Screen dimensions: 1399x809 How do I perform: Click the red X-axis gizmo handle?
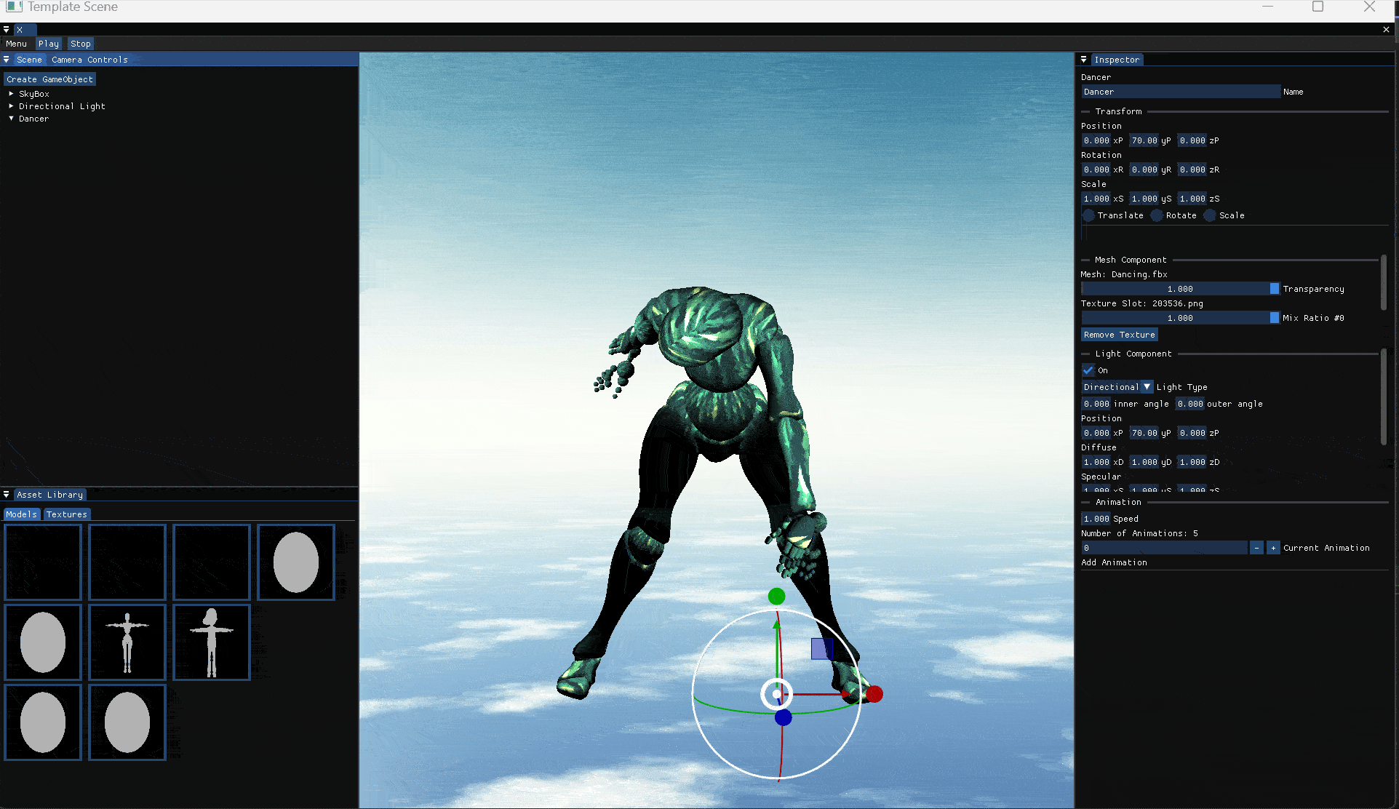[874, 694]
